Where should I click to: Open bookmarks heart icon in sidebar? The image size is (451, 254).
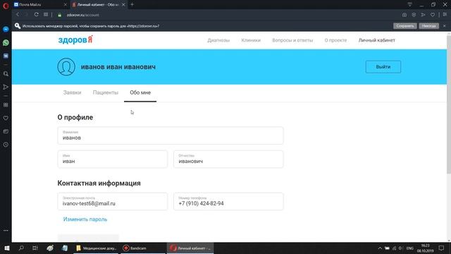click(x=6, y=118)
